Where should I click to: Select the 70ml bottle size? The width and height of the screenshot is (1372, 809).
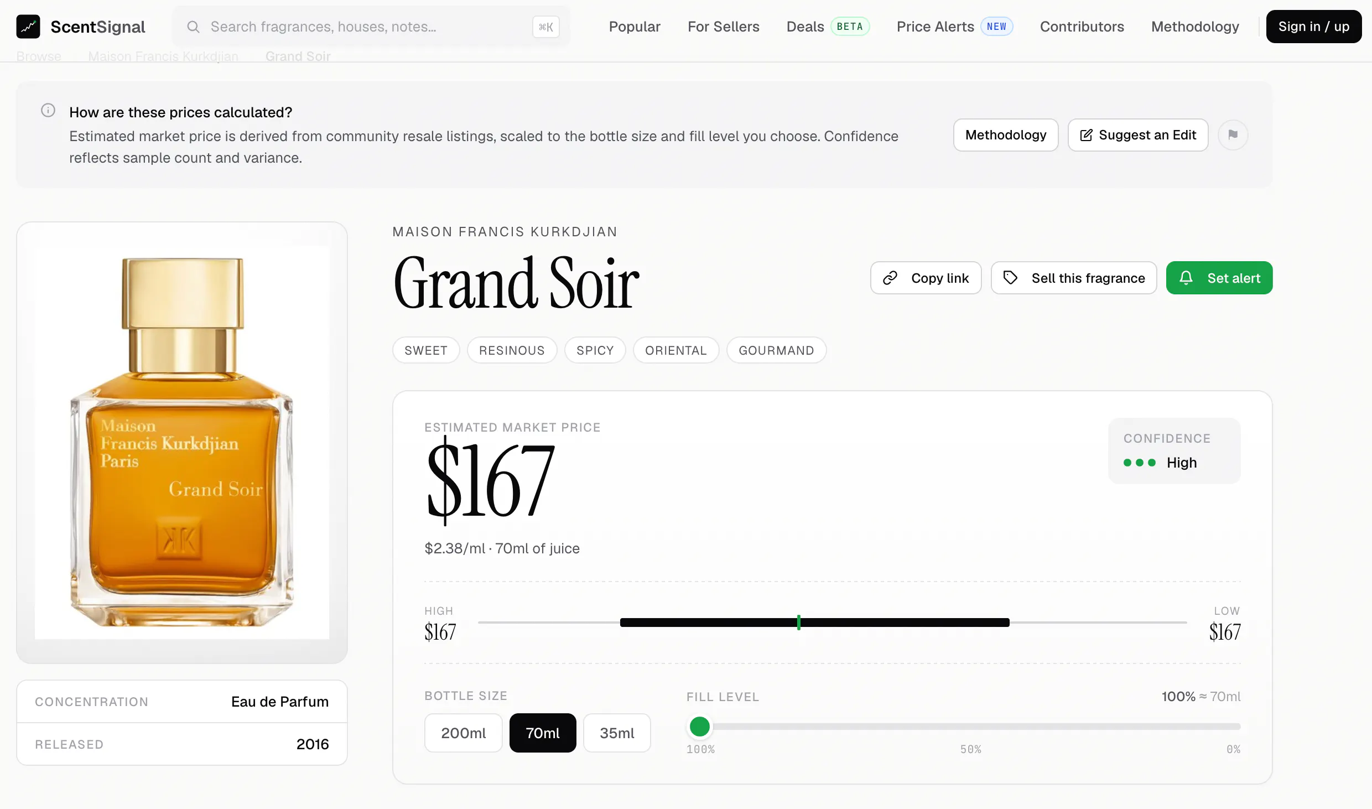click(x=543, y=733)
